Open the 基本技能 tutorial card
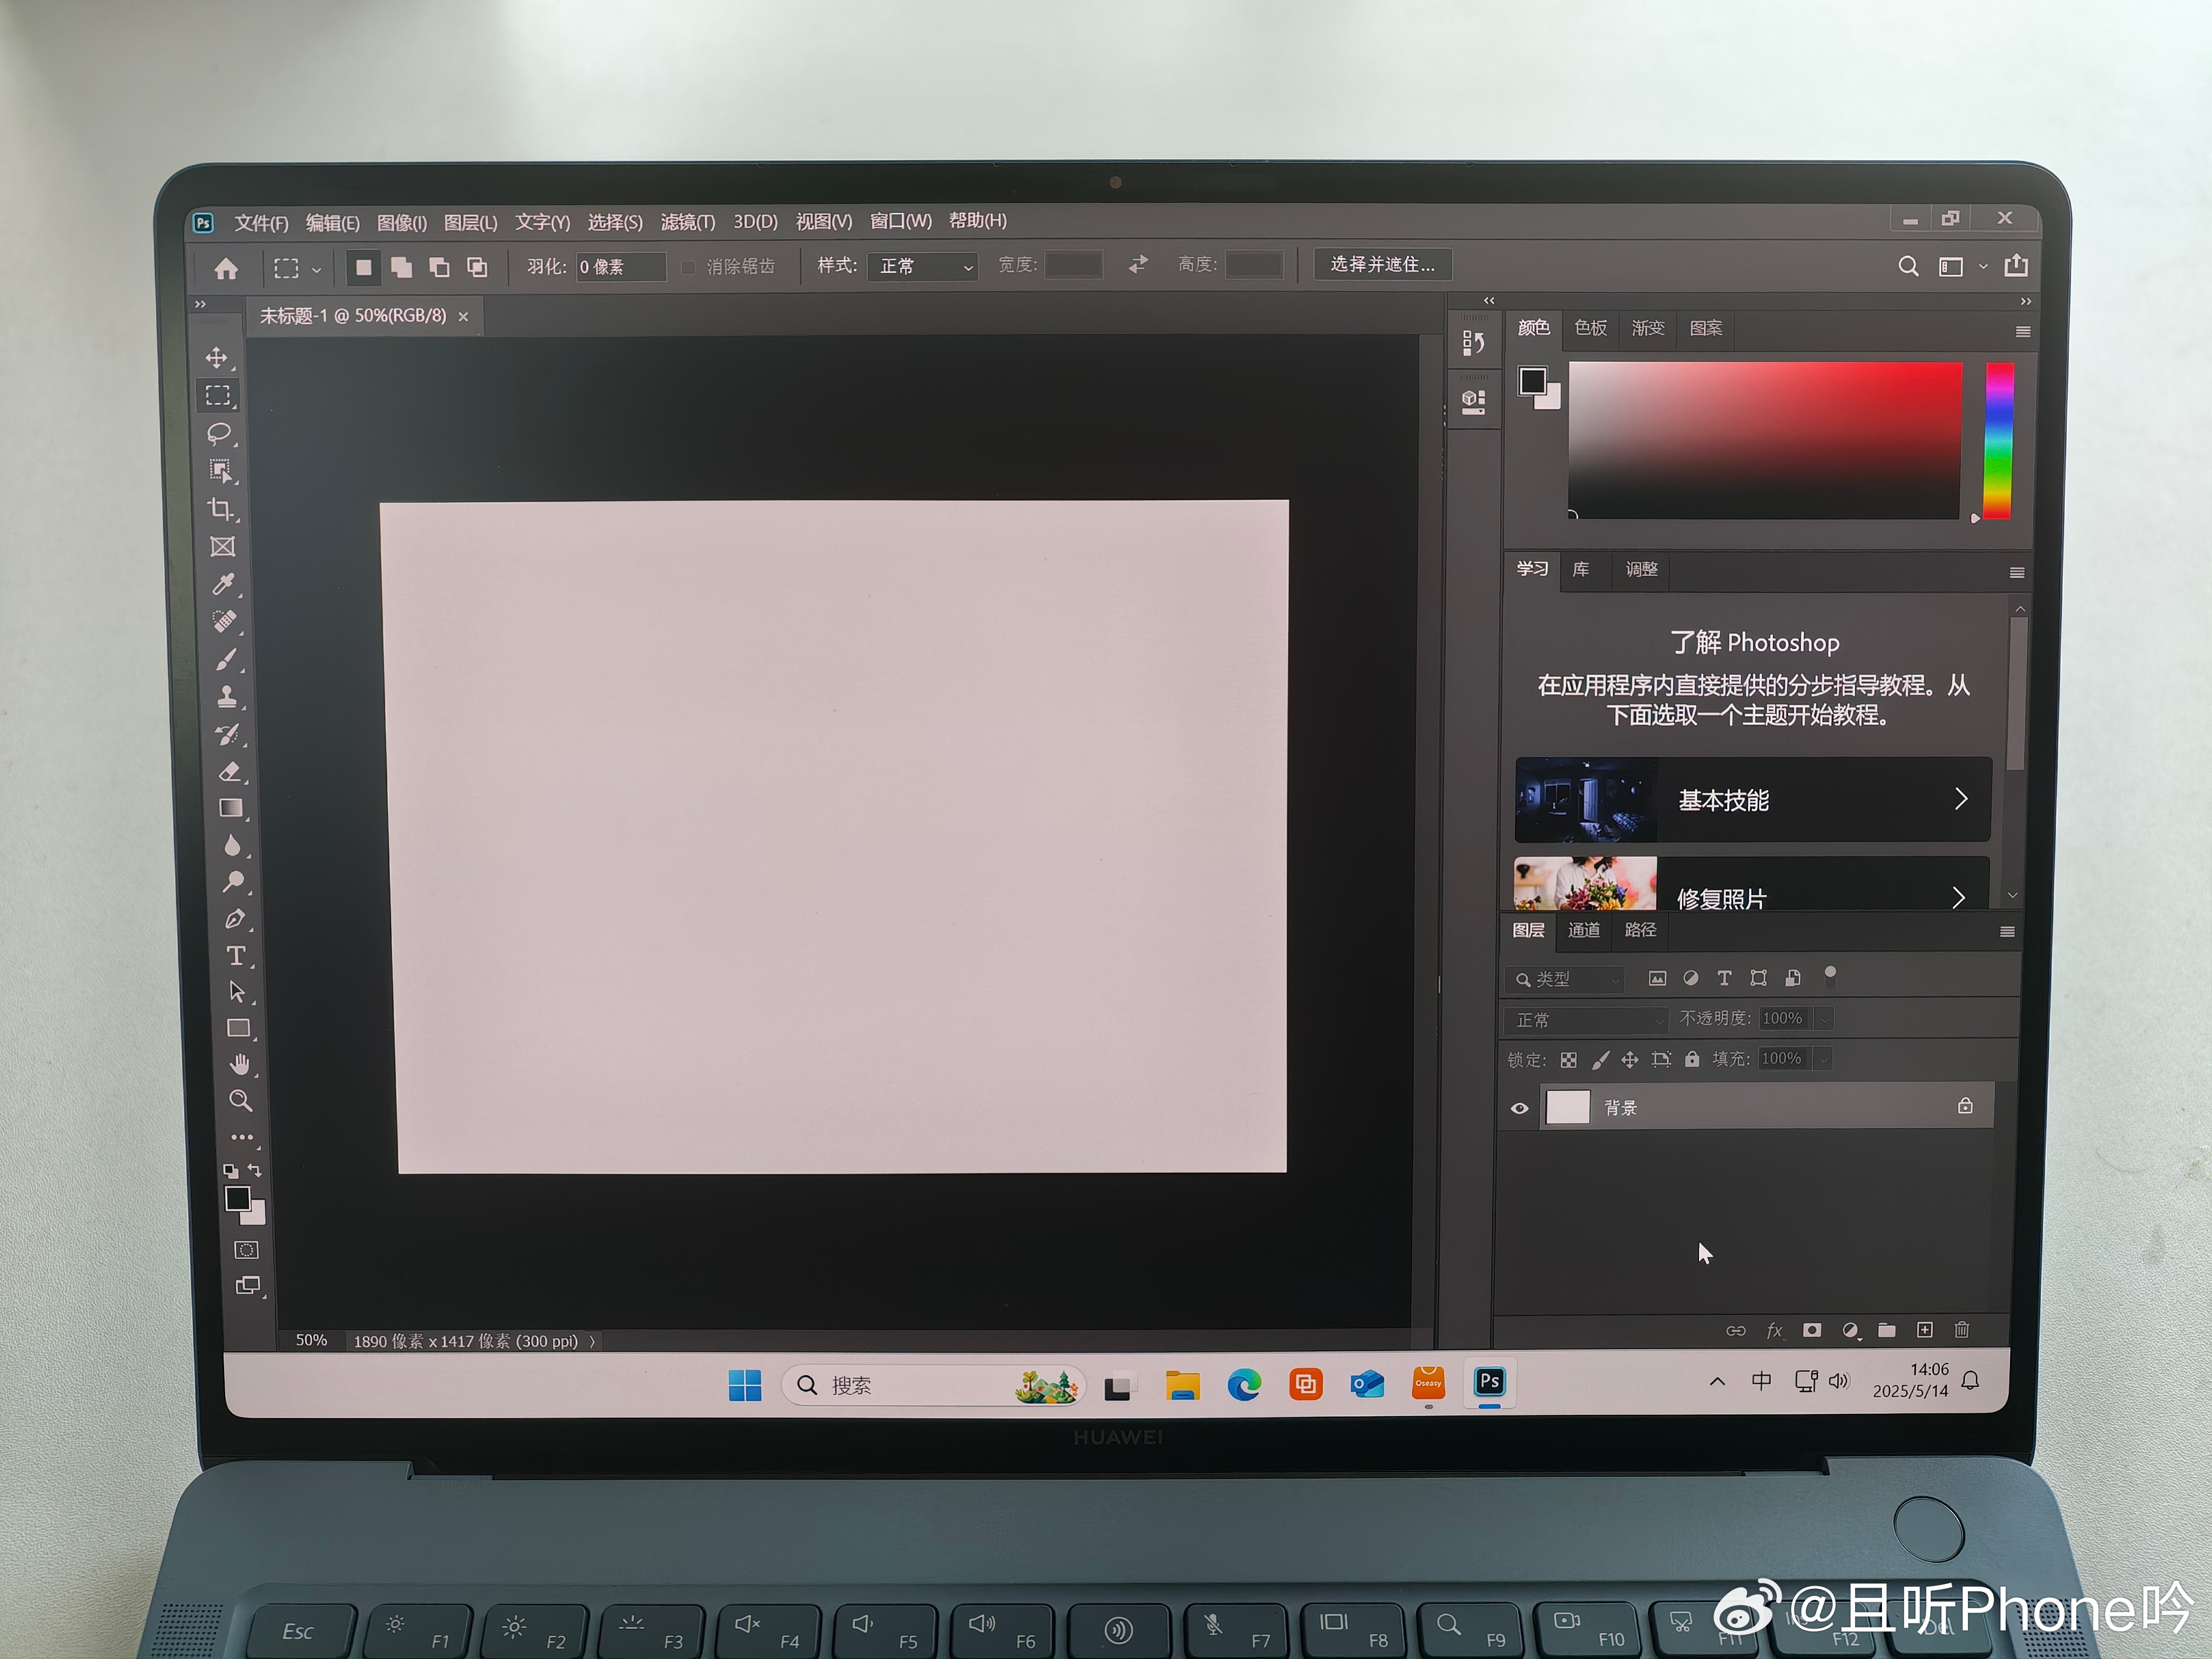The width and height of the screenshot is (2212, 1659). (1752, 799)
